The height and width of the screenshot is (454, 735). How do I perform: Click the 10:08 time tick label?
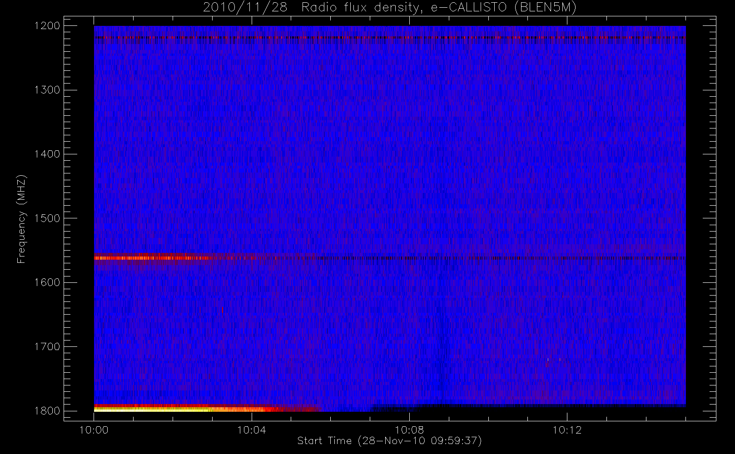(x=409, y=430)
